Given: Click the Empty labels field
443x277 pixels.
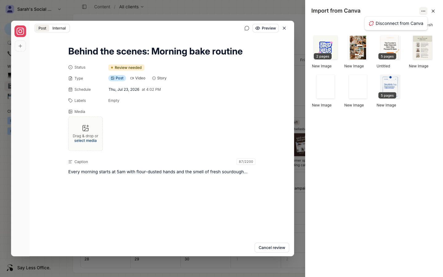Looking at the screenshot, I should tap(114, 101).
